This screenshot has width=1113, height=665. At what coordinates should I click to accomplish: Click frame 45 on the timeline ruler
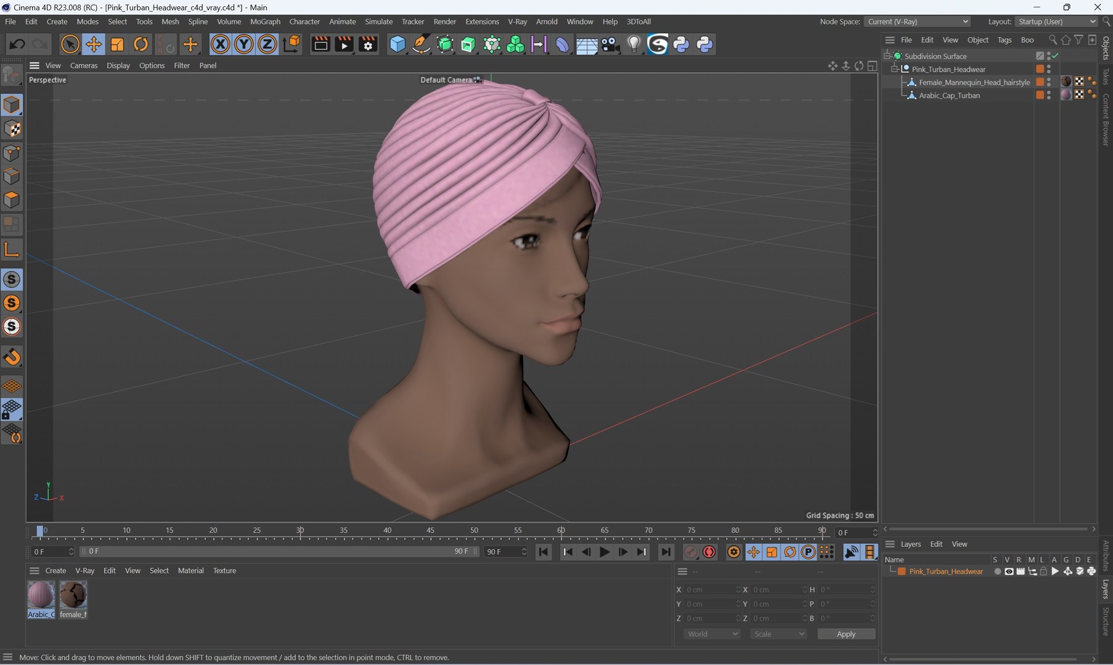[x=430, y=531]
